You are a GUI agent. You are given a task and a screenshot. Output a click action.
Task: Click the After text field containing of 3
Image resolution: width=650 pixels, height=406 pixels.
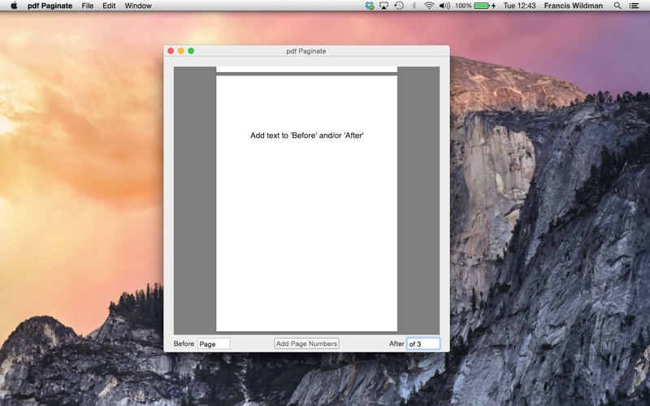[x=422, y=343]
